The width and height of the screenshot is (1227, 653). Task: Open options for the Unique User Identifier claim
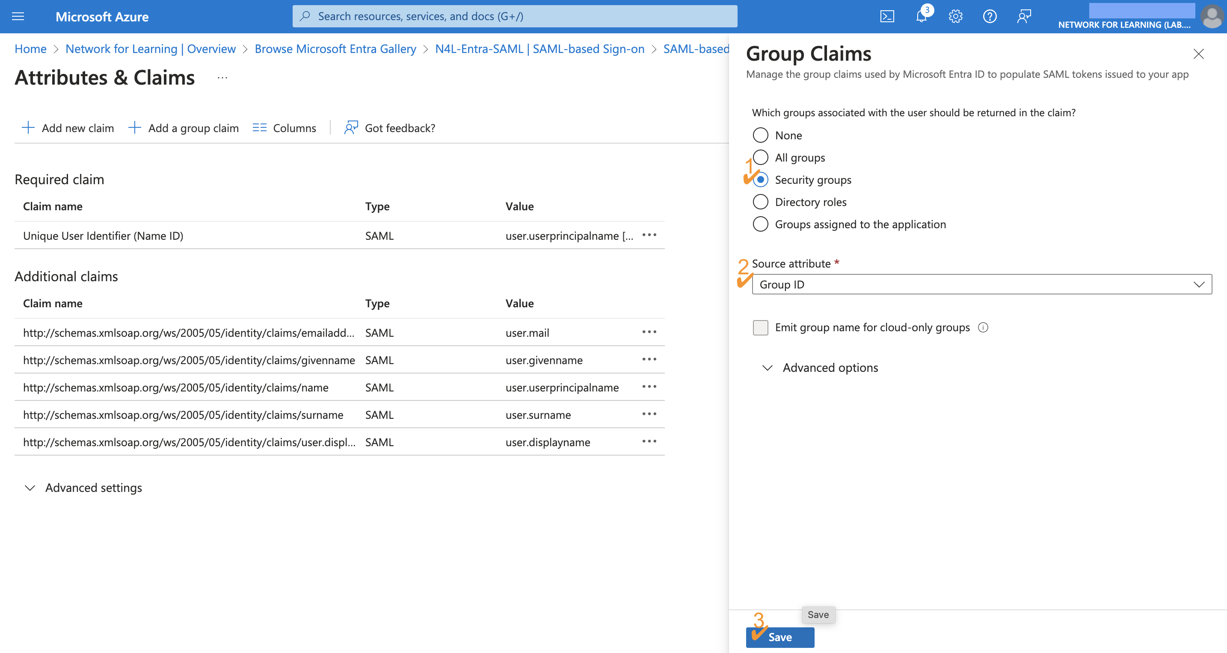[x=649, y=235]
